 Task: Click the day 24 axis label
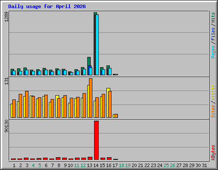(160, 165)
